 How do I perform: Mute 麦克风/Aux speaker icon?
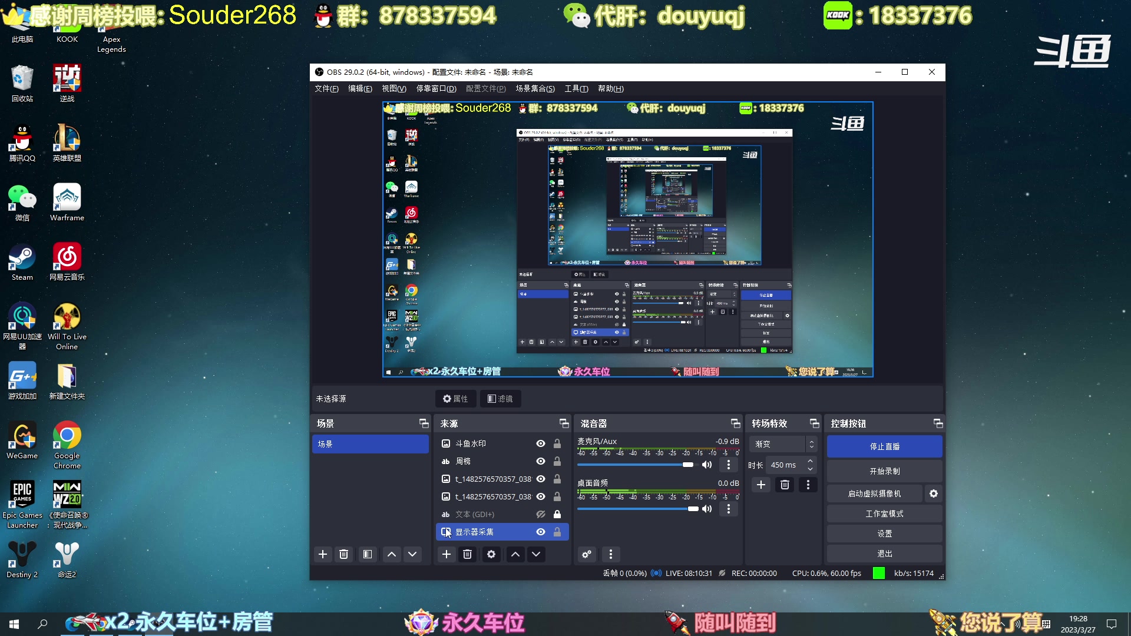[707, 465]
